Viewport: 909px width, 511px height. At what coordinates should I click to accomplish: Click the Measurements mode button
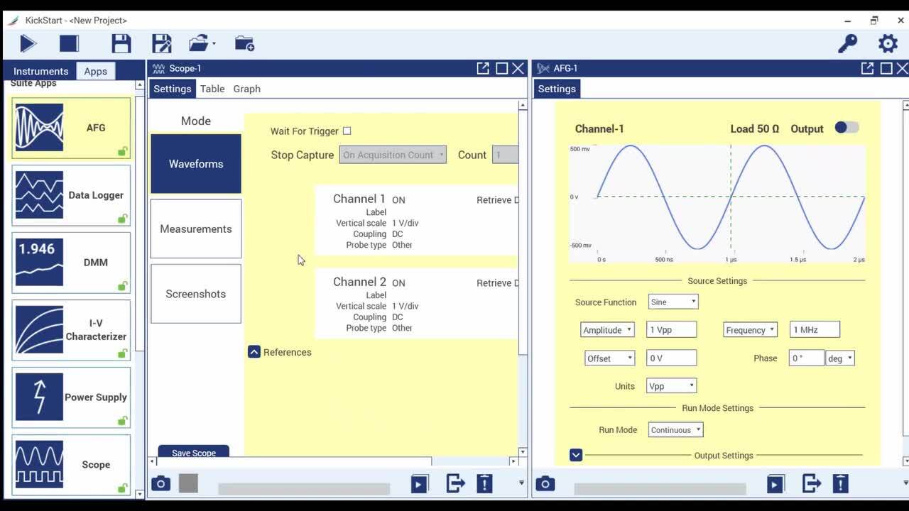(196, 229)
